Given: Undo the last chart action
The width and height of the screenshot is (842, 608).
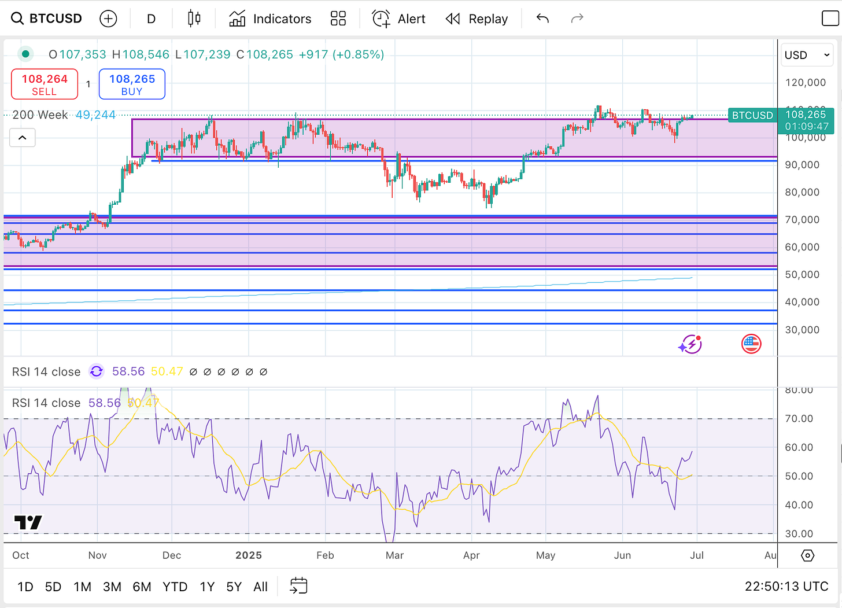Looking at the screenshot, I should (x=542, y=19).
